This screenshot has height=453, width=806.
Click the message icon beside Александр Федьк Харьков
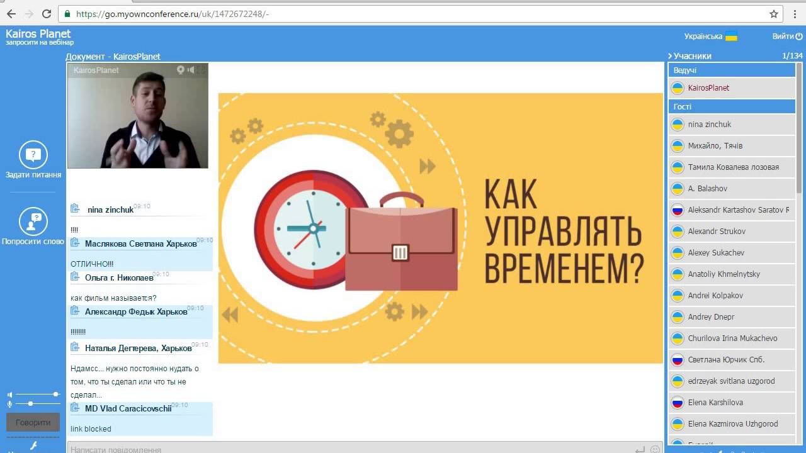click(x=75, y=311)
